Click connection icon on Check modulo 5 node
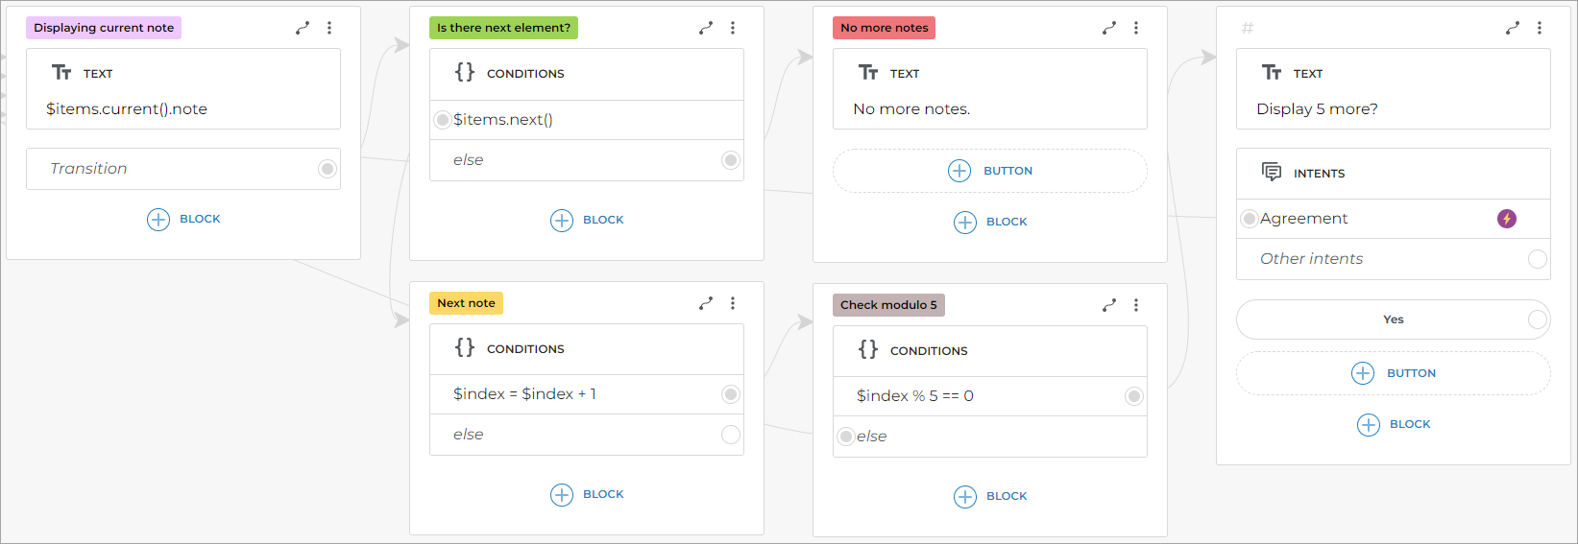 click(1109, 305)
